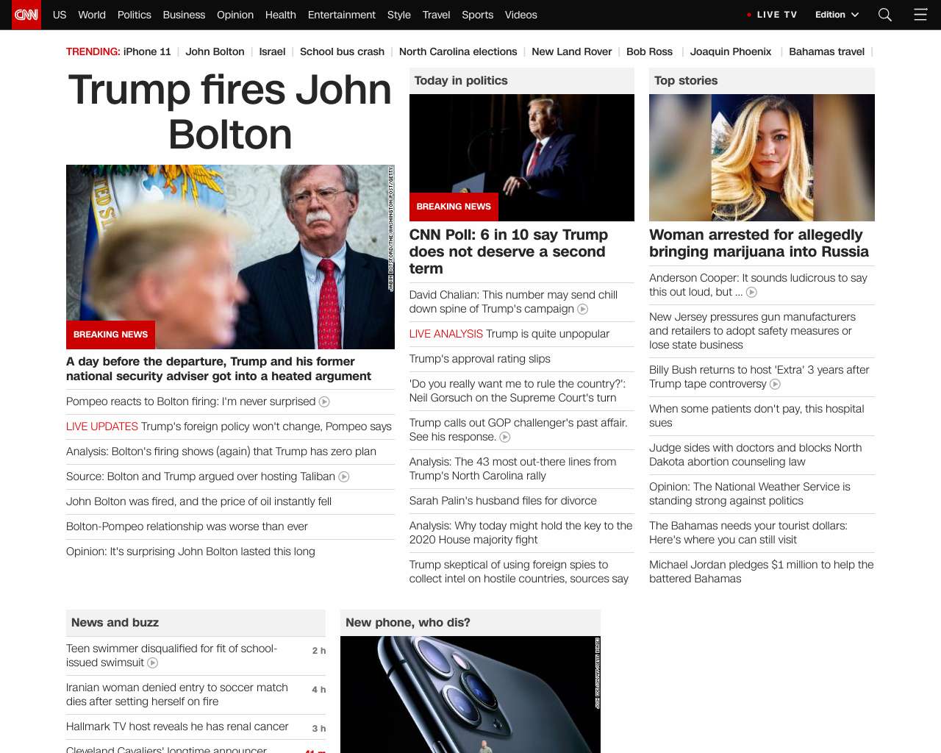This screenshot has height=753, width=941.
Task: Select trending topic Israel
Action: (272, 51)
